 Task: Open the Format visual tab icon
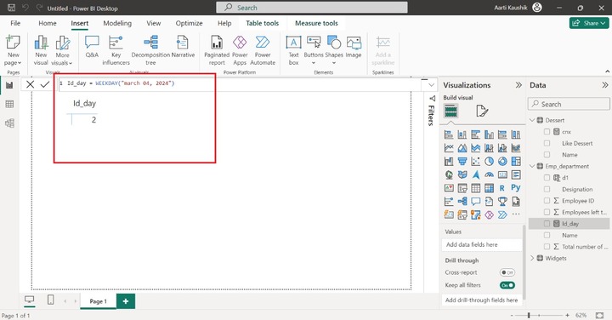point(482,111)
